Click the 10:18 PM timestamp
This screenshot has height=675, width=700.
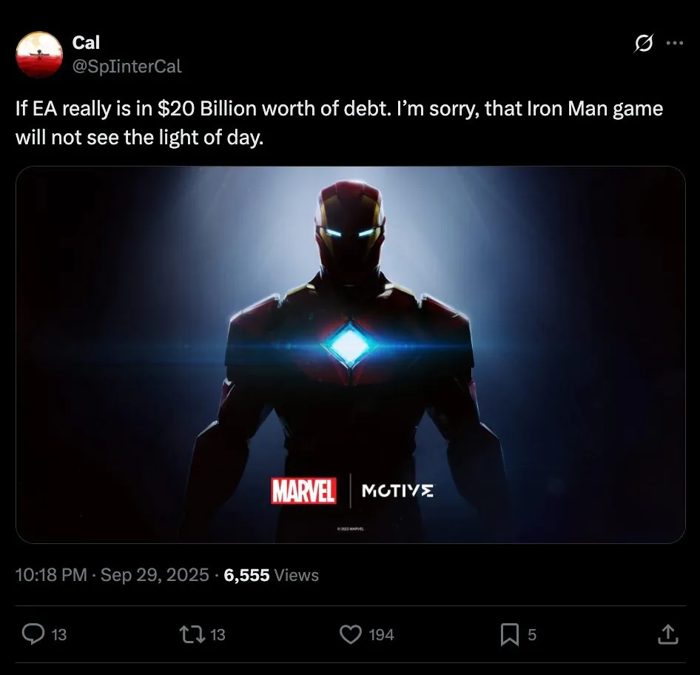tap(51, 575)
